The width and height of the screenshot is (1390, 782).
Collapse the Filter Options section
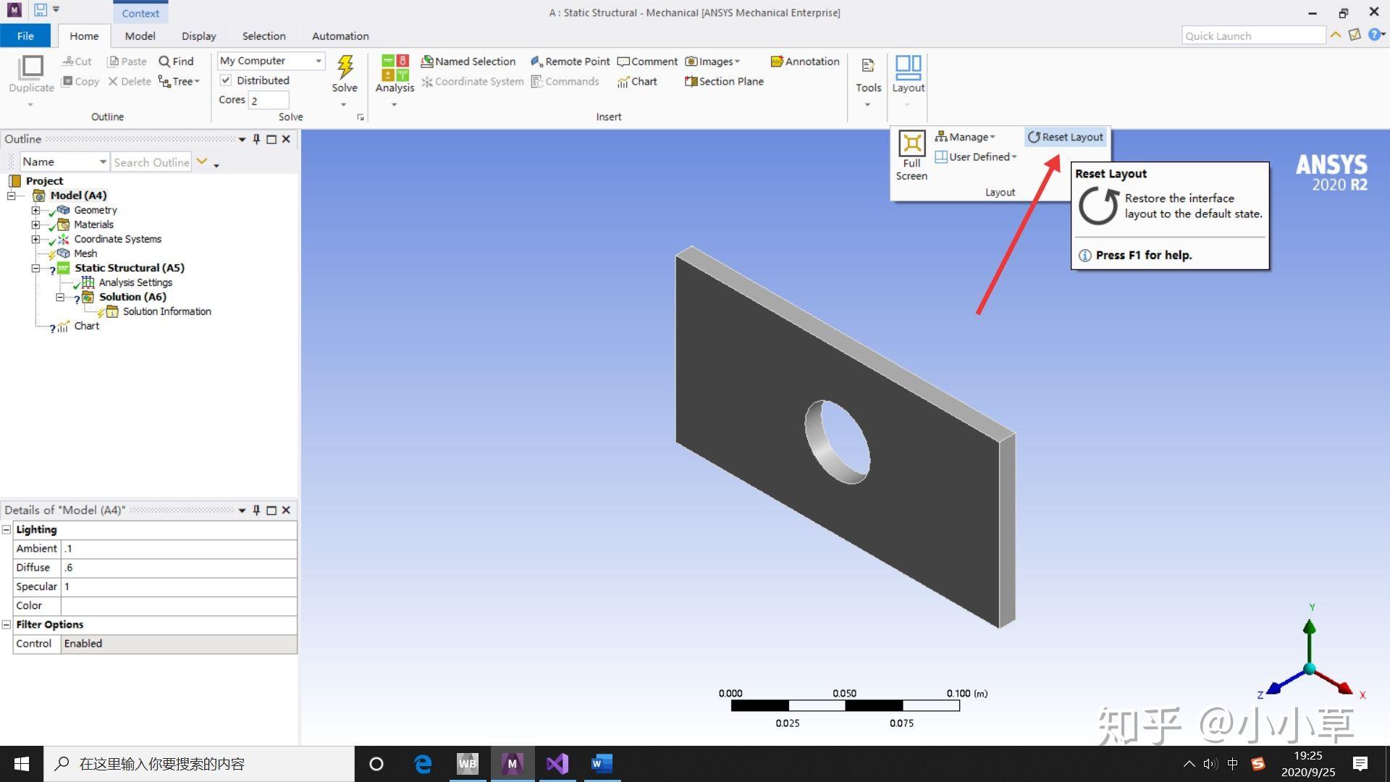7,624
